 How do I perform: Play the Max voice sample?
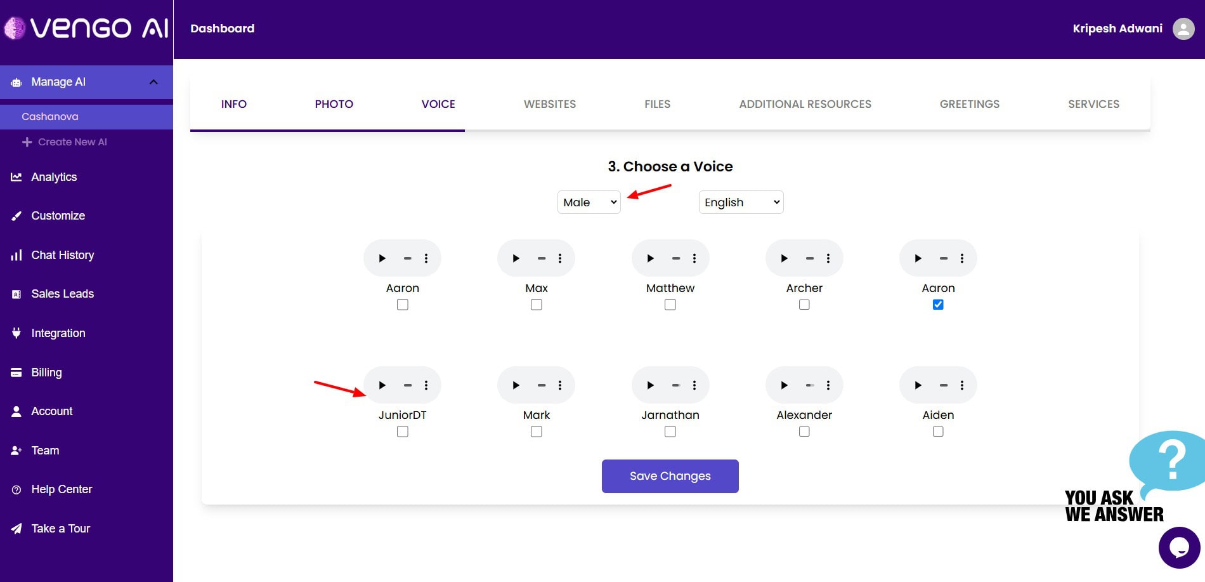516,258
